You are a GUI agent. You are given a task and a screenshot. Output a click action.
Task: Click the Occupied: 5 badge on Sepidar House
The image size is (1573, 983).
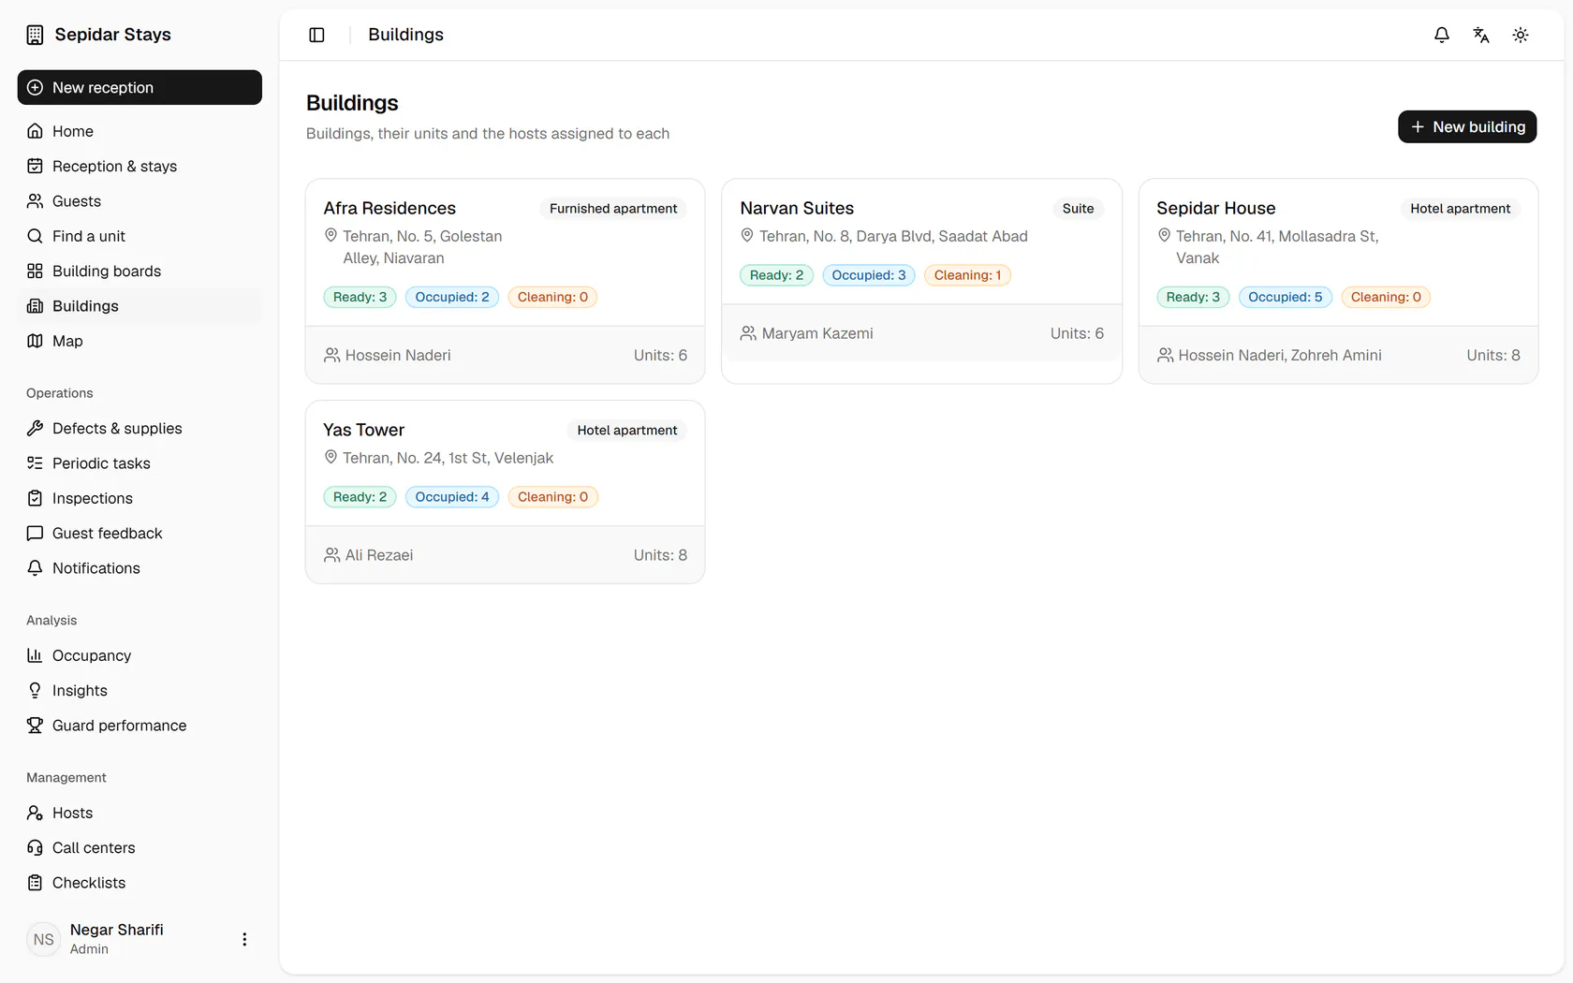point(1285,297)
